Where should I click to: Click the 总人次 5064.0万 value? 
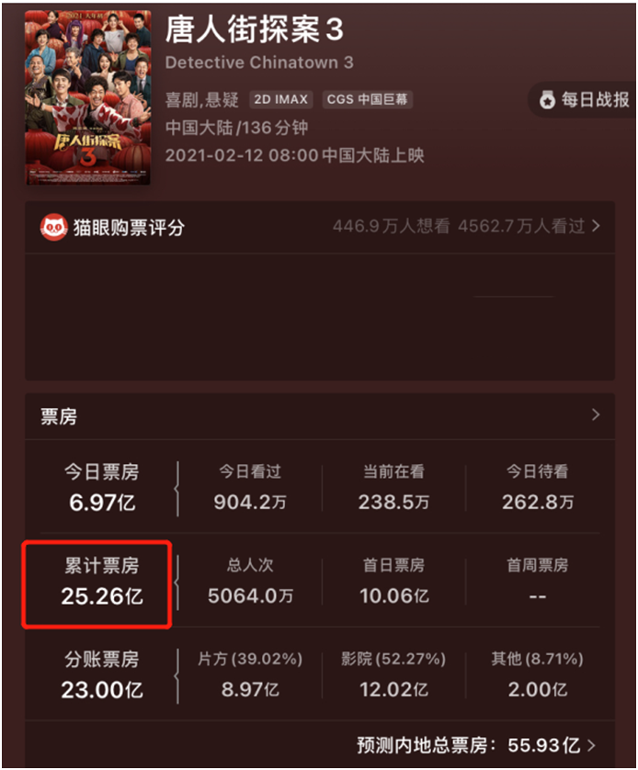pyautogui.click(x=250, y=595)
